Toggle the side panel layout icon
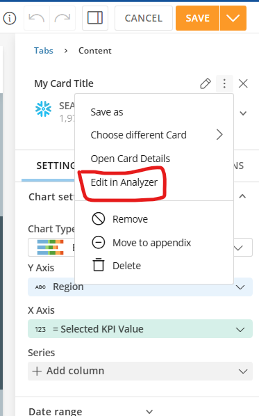259x416 pixels. (x=95, y=18)
